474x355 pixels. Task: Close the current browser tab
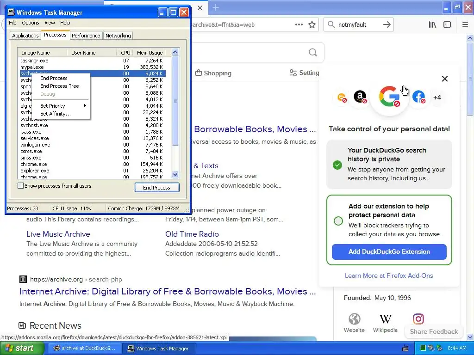200,8
